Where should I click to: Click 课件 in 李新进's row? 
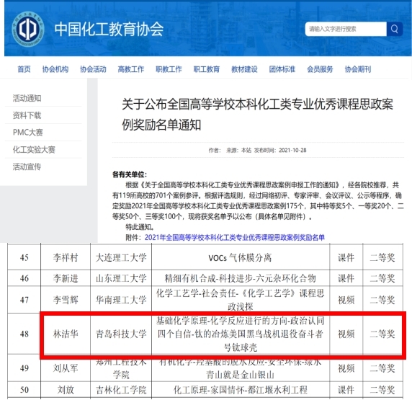click(x=346, y=278)
